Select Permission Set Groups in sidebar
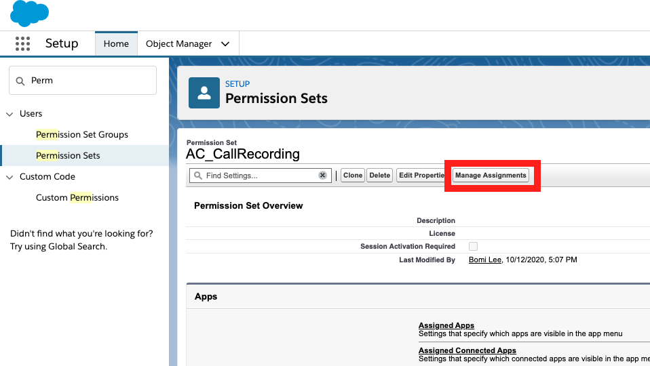Viewport: 650px width, 366px height. (82, 135)
